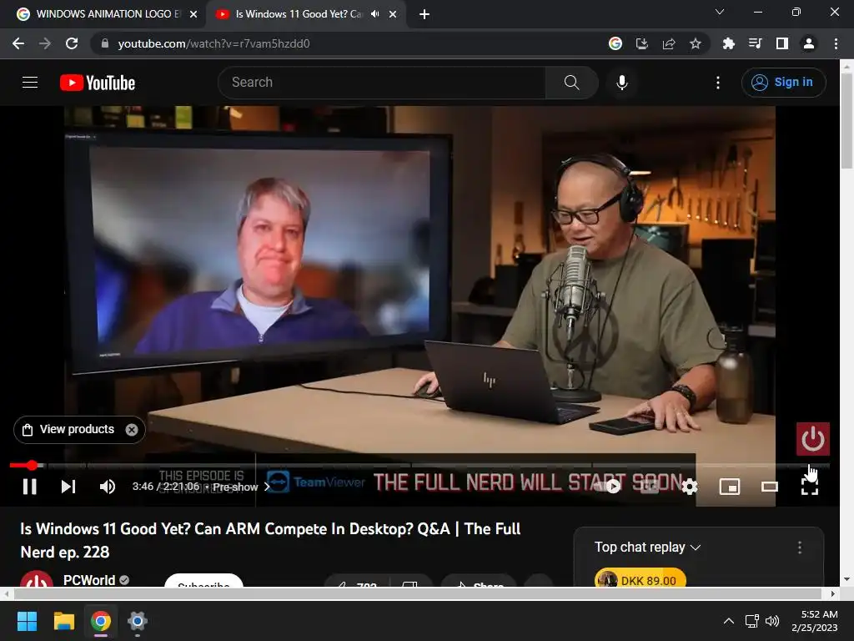Enter full screen mode

point(809,487)
